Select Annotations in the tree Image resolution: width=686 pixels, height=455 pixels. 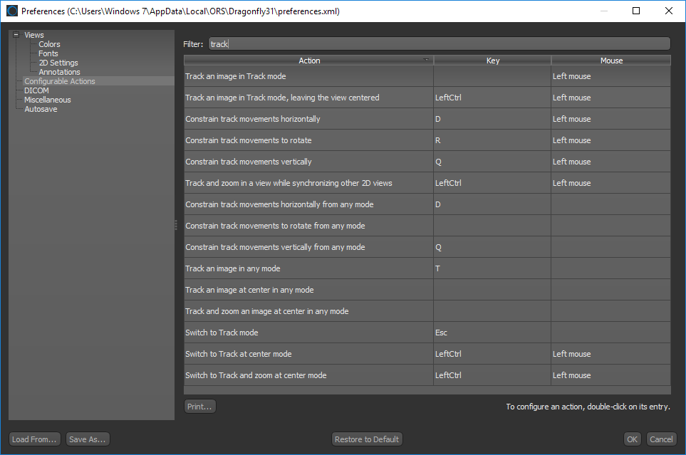(59, 72)
